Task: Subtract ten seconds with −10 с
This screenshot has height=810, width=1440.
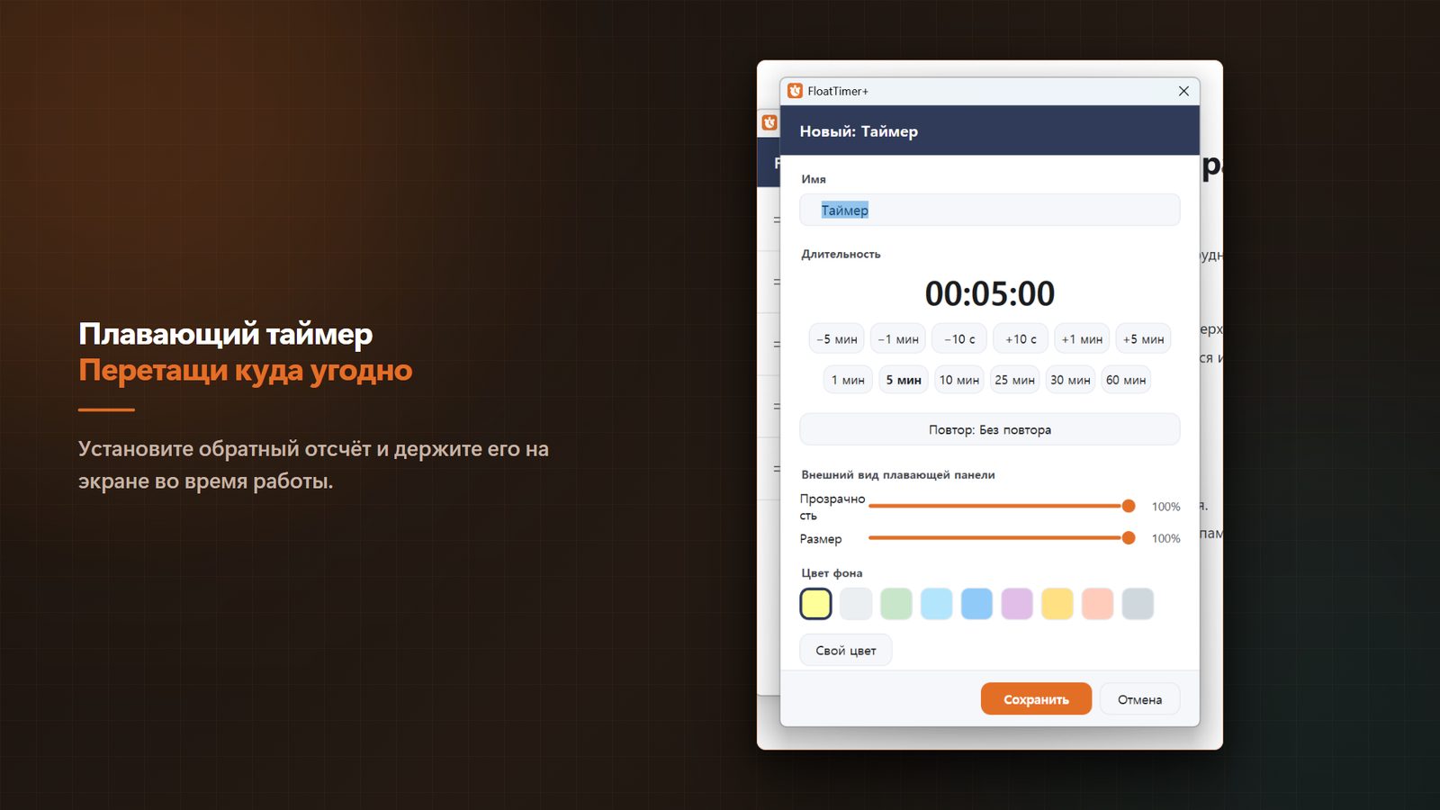Action: pos(959,339)
